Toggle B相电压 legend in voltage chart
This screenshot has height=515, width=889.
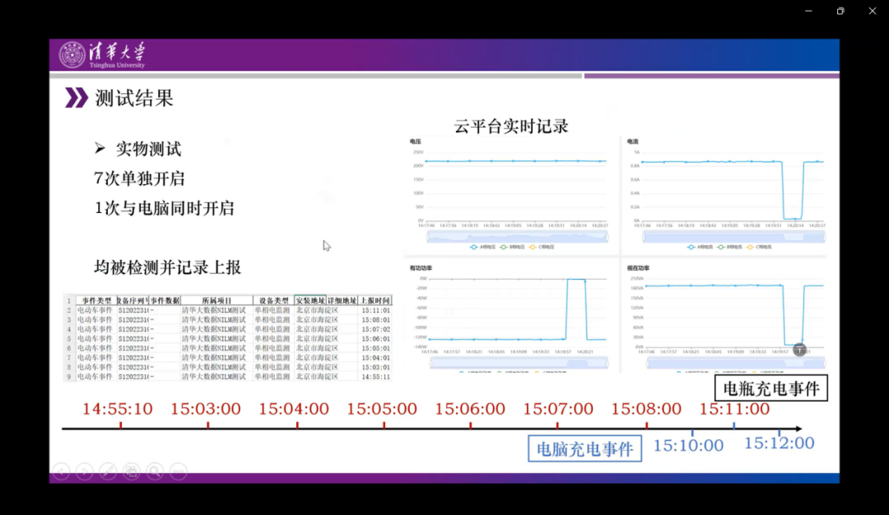[513, 247]
